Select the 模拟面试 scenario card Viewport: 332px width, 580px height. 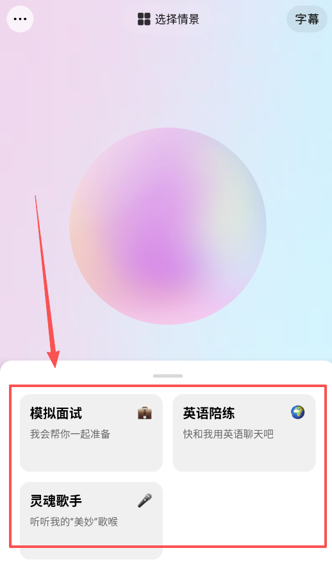point(92,433)
